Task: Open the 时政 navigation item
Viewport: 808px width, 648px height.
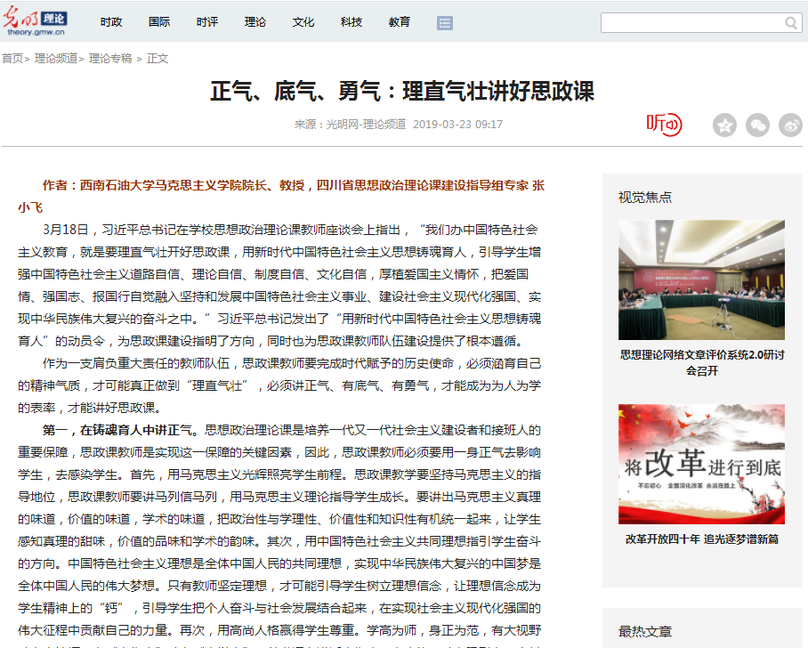Action: [111, 22]
